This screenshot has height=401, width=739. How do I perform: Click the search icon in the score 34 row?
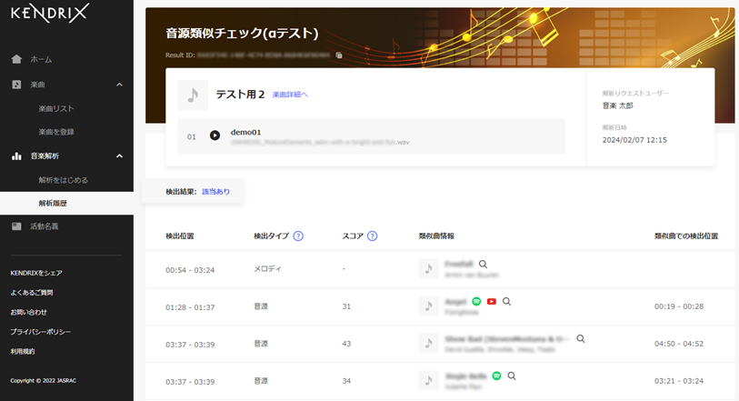tap(513, 376)
